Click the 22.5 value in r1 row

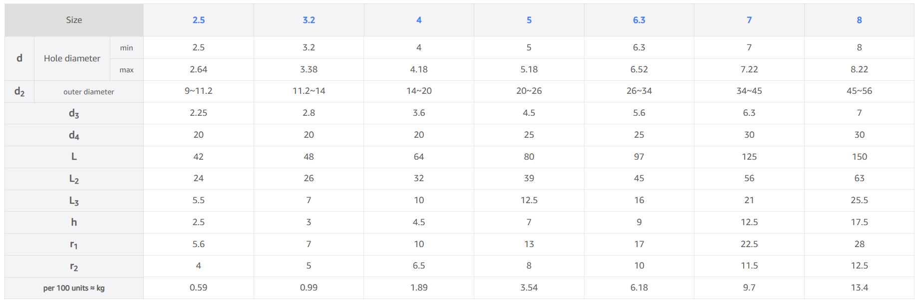pos(749,244)
